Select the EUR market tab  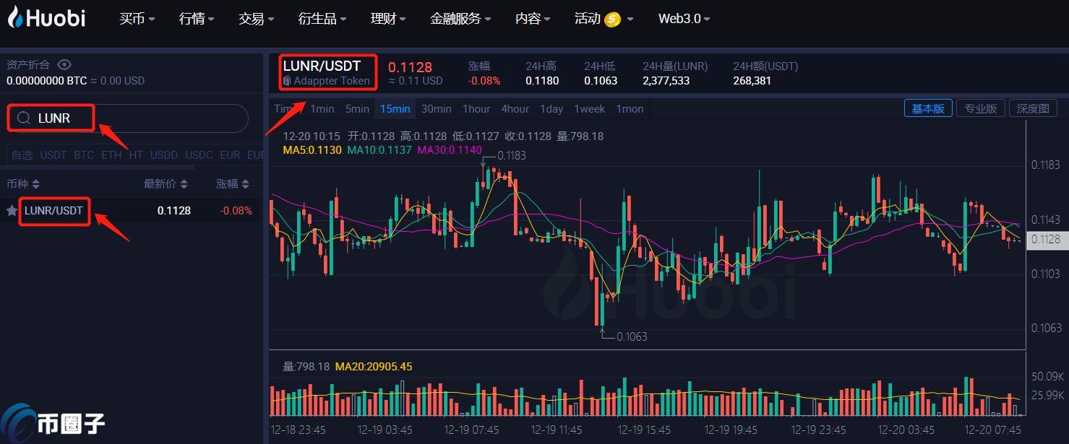point(230,154)
